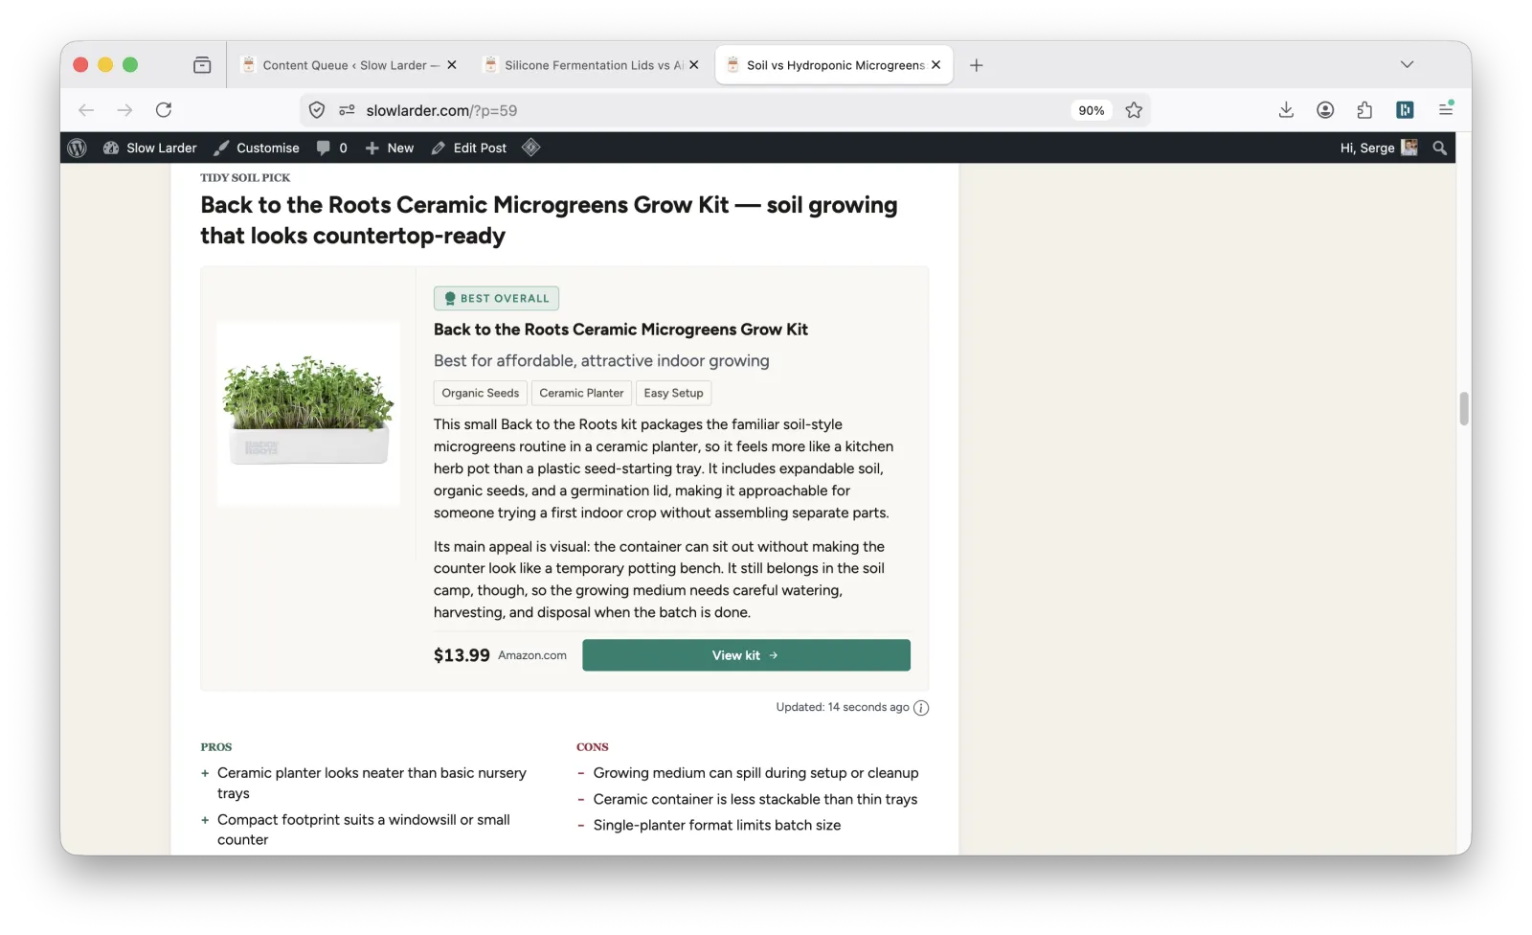The image size is (1532, 935).
Task: Go forward in browser history
Action: coord(124,110)
